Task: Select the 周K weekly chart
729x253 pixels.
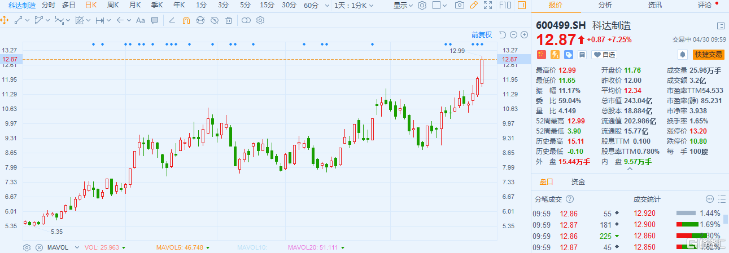Action: (113, 5)
